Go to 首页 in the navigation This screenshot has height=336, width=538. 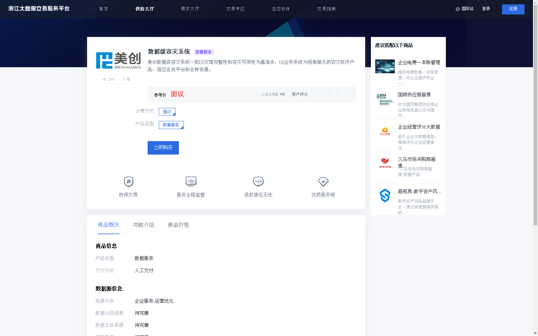pyautogui.click(x=104, y=9)
